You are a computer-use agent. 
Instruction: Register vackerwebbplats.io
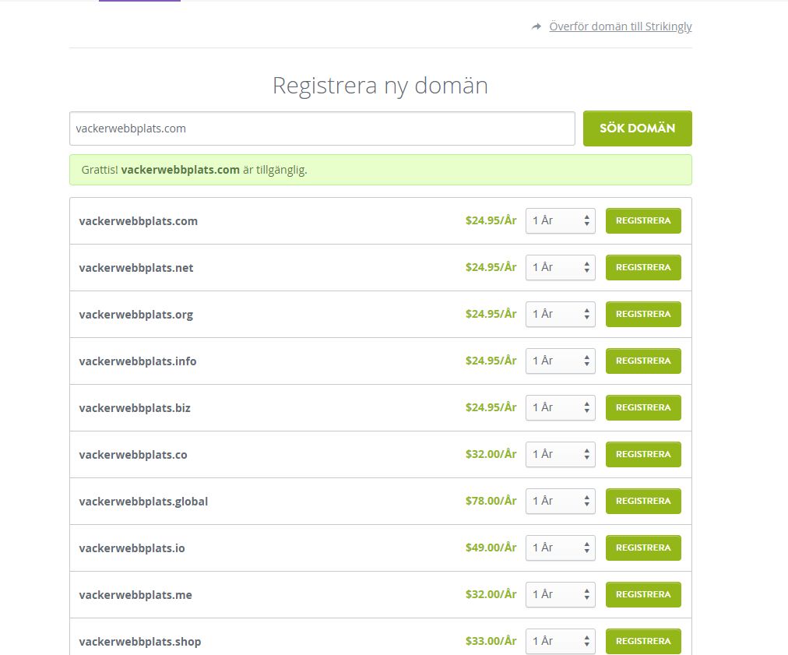click(x=643, y=548)
